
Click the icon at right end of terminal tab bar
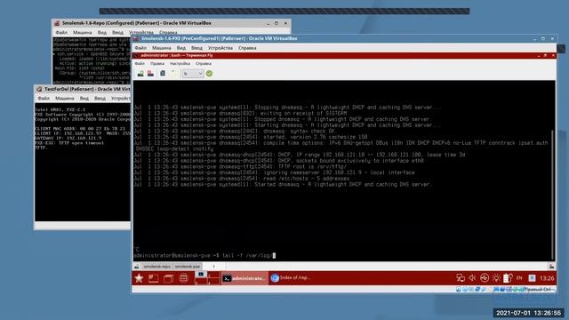551,267
